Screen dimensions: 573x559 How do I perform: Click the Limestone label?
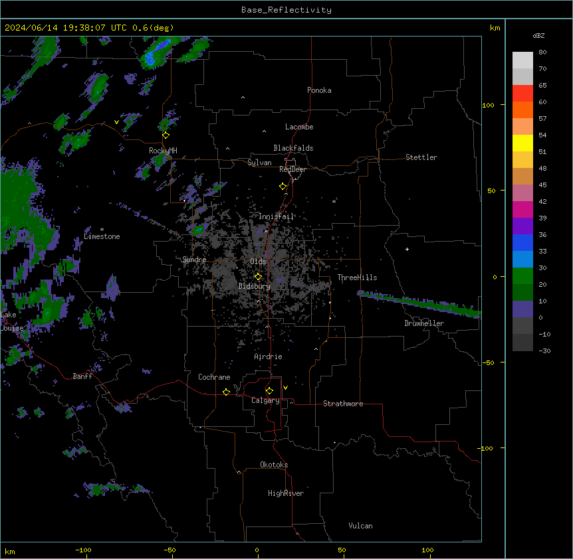tap(102, 236)
